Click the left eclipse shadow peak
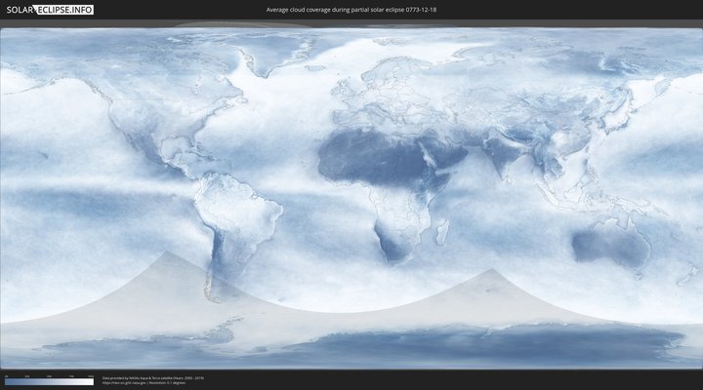Screen dimensions: 703x390 click(166, 253)
